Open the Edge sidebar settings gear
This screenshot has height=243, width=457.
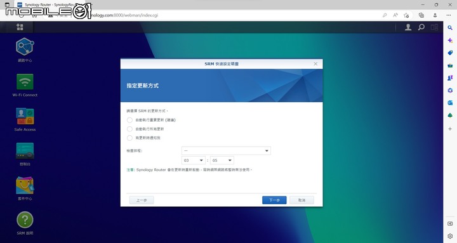(450, 236)
